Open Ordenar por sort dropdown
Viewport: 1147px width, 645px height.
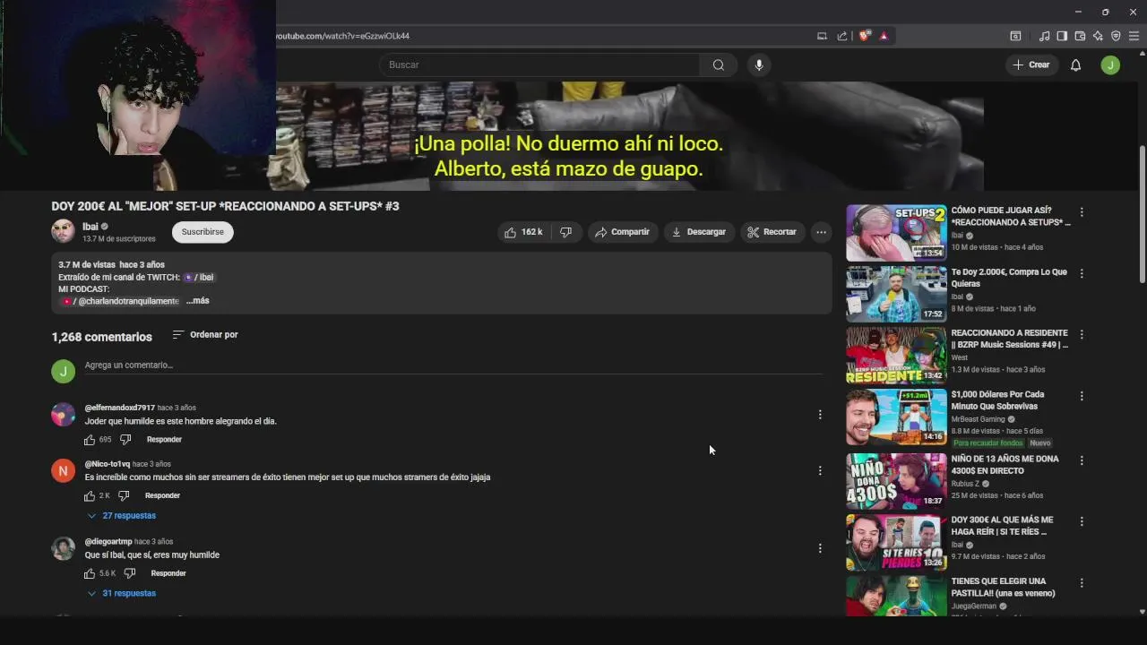205,334
